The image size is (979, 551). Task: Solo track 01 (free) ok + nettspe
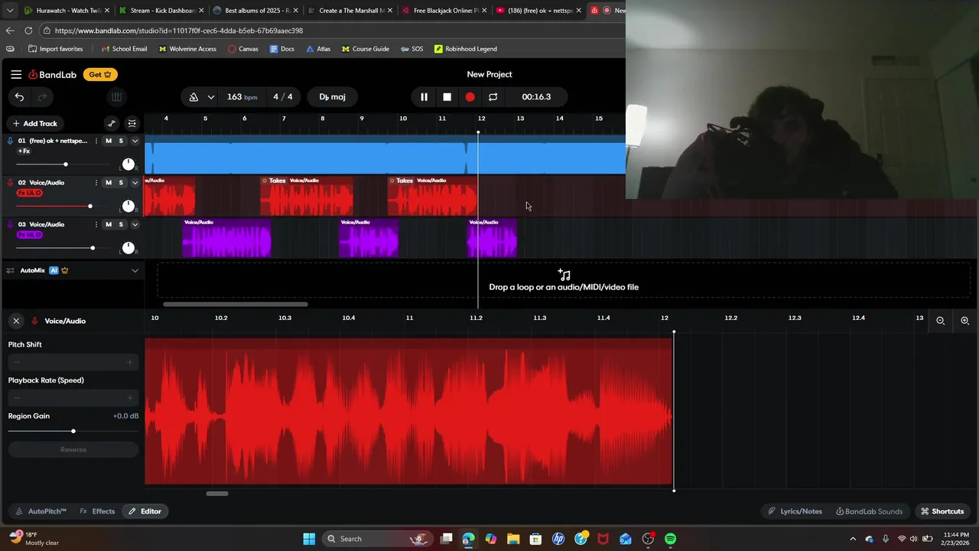[121, 141]
